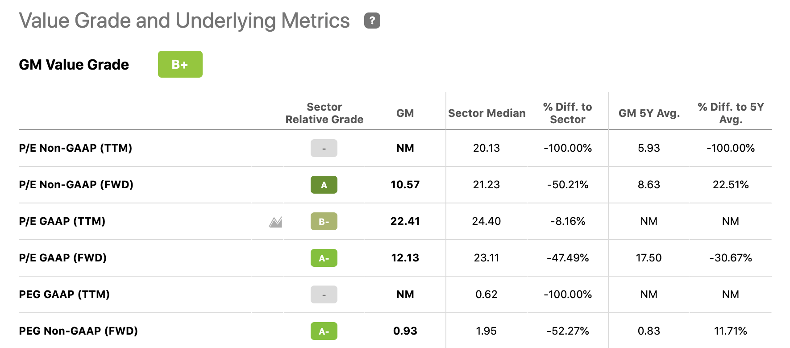Click the B+ GM Value Grade badge

[x=180, y=64]
